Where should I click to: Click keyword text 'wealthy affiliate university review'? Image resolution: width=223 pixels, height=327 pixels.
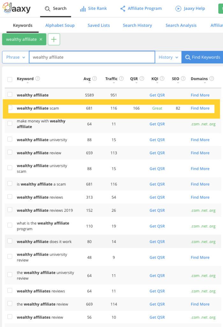click(x=42, y=257)
